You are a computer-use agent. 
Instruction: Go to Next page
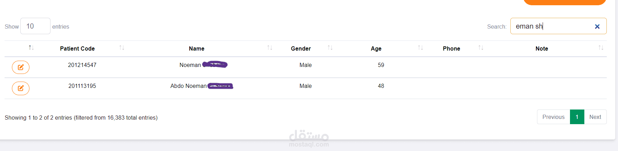[595, 117]
